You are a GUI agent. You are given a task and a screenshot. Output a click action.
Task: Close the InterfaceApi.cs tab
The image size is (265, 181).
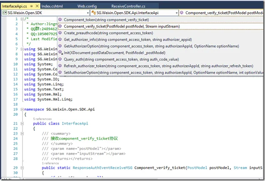37,6
